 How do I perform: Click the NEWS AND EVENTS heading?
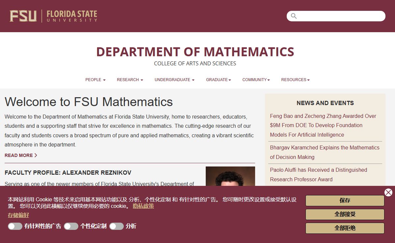325,103
